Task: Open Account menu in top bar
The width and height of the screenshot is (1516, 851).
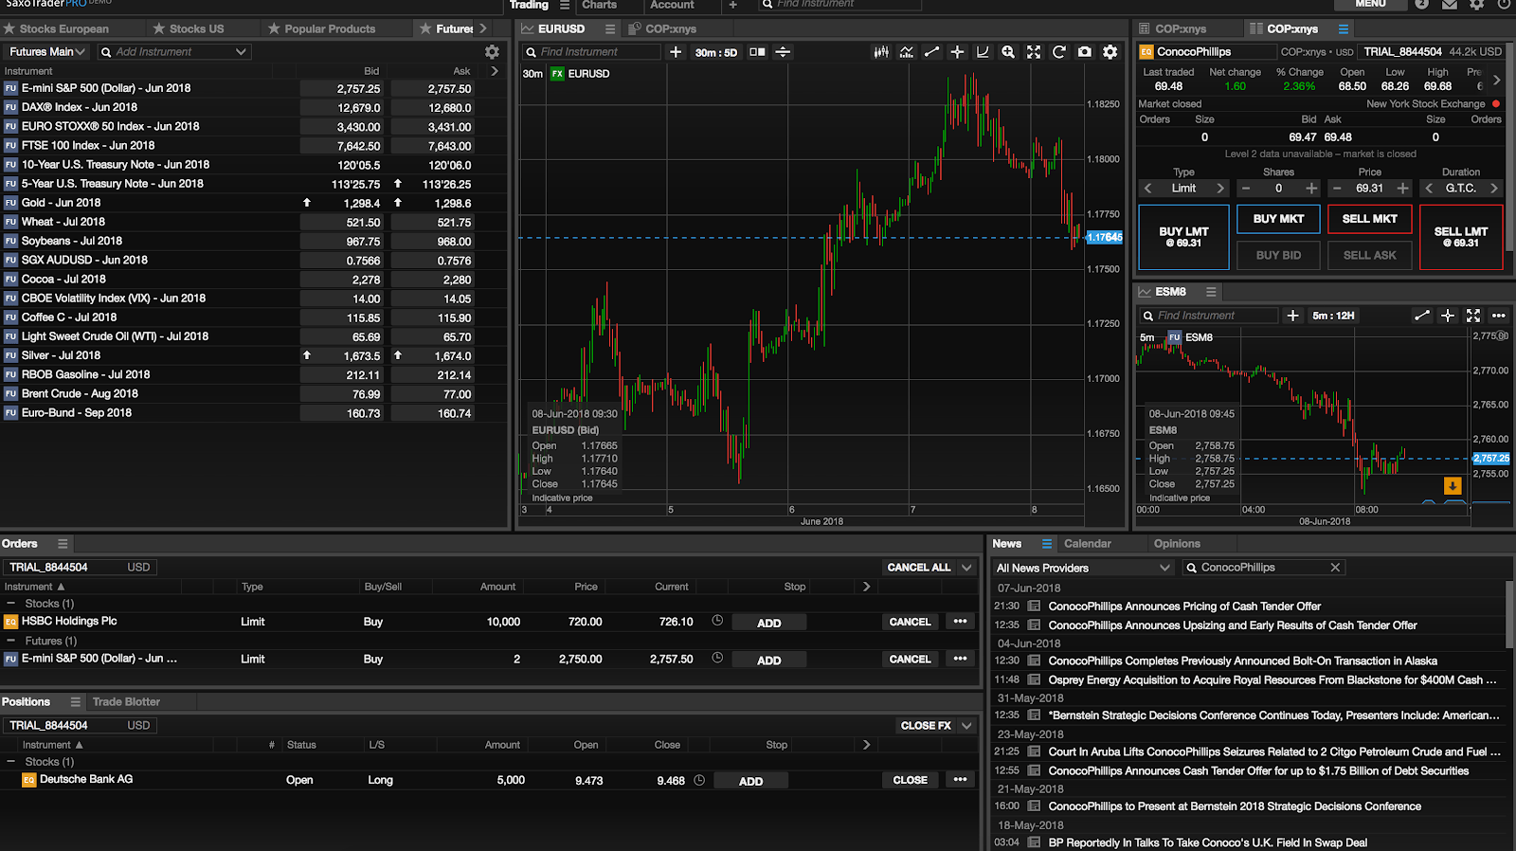Action: point(672,5)
